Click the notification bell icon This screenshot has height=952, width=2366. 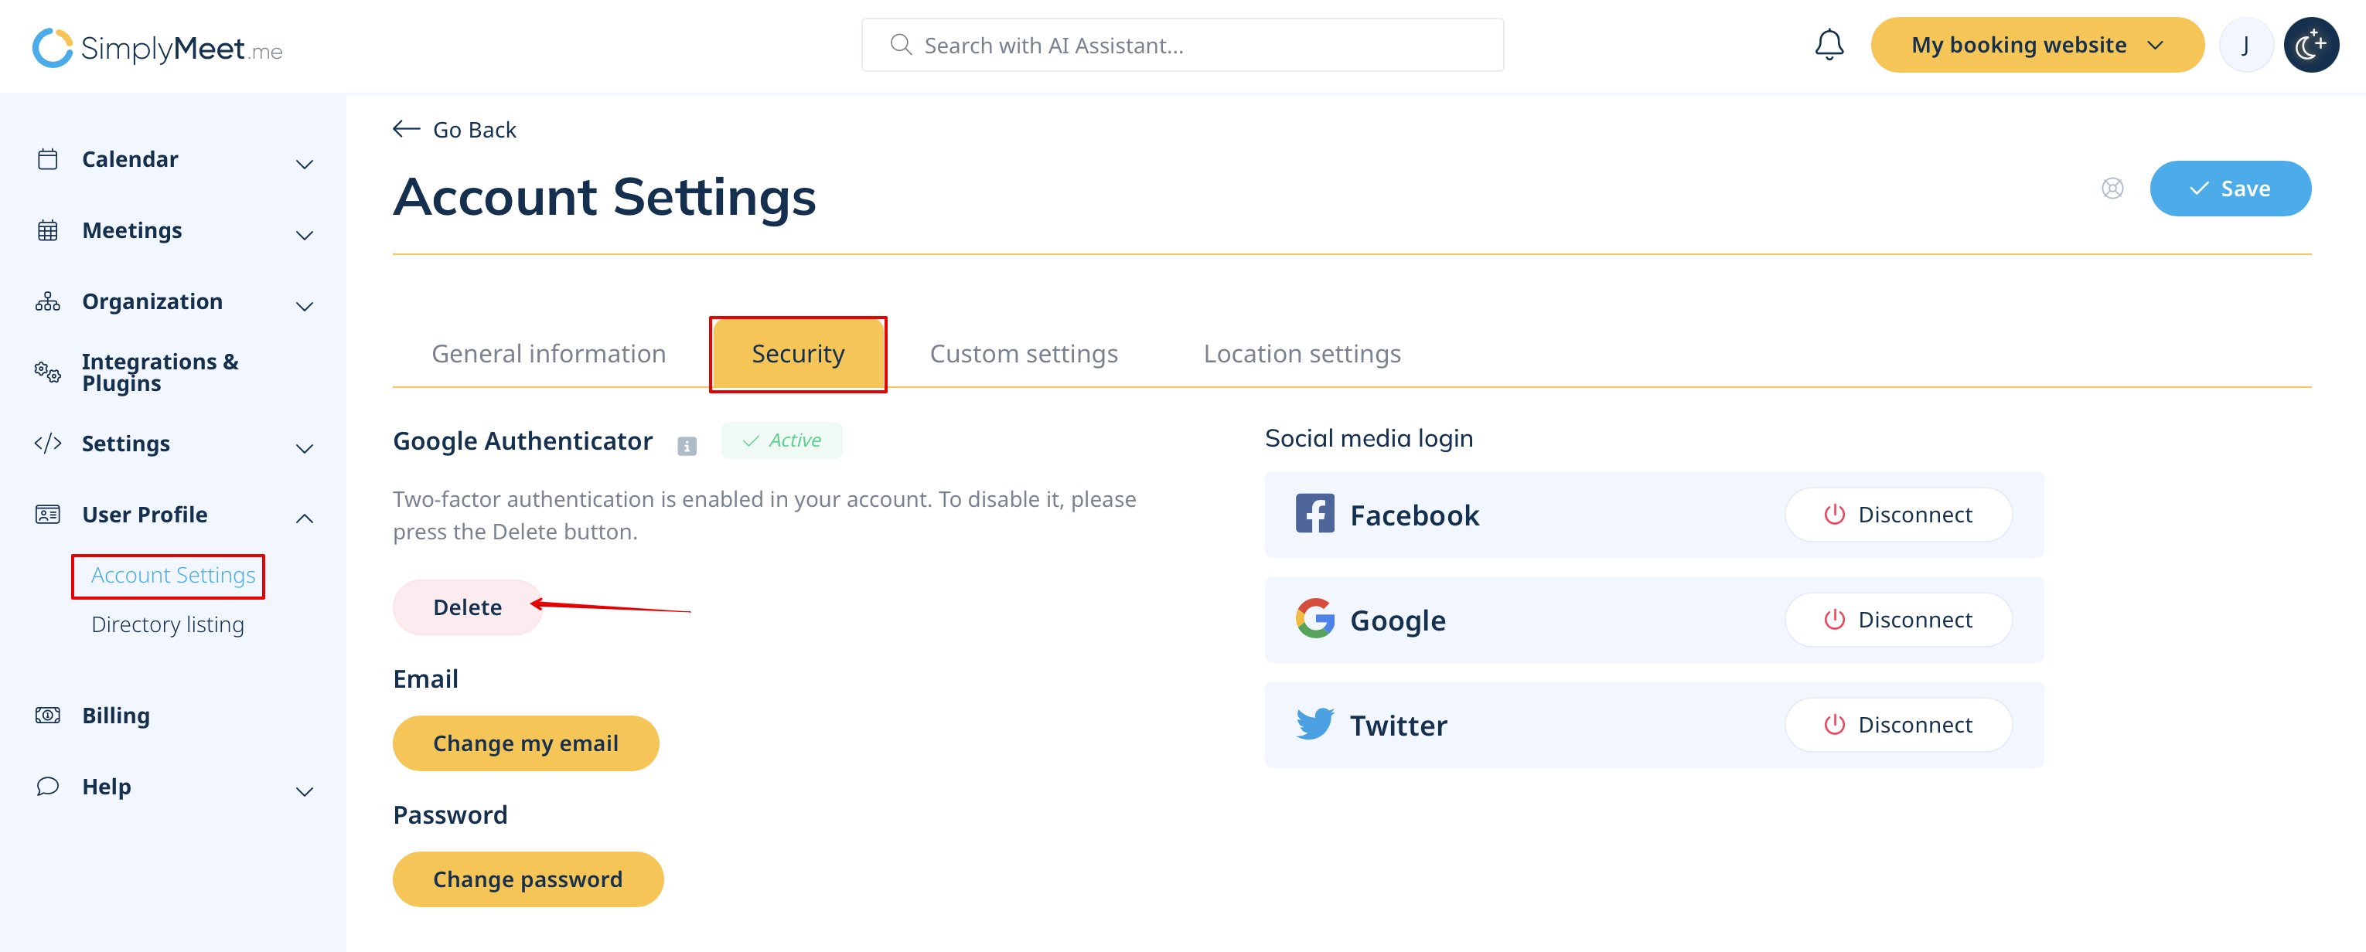point(1828,45)
